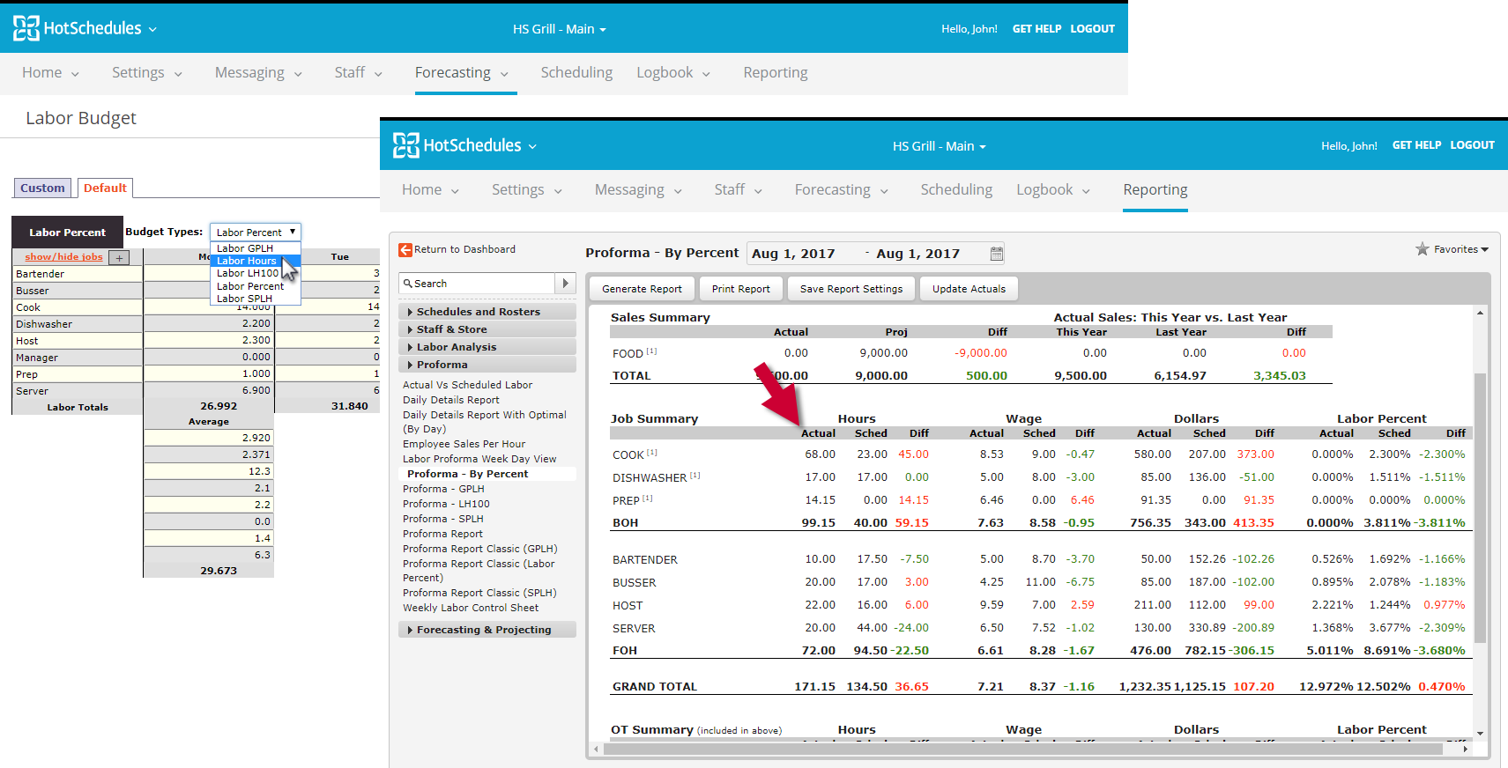Screen dimensions: 1508x768
Task: Open the Staff menu in the Reporting window
Action: click(x=738, y=189)
